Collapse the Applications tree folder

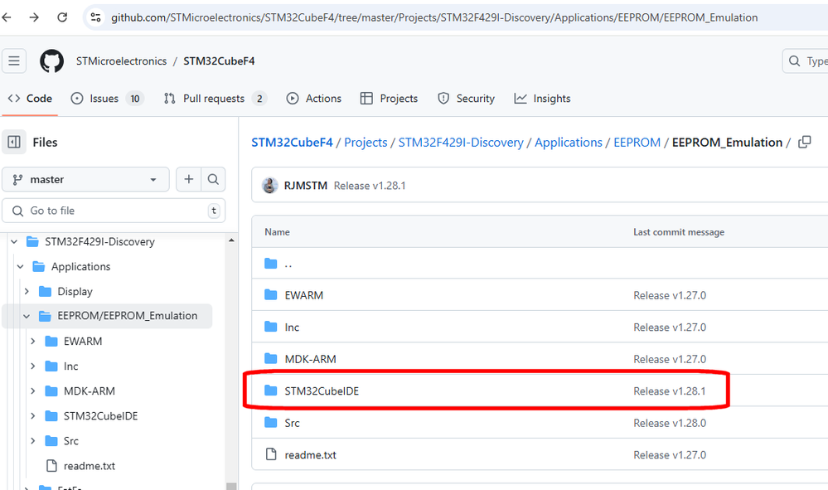point(21,267)
